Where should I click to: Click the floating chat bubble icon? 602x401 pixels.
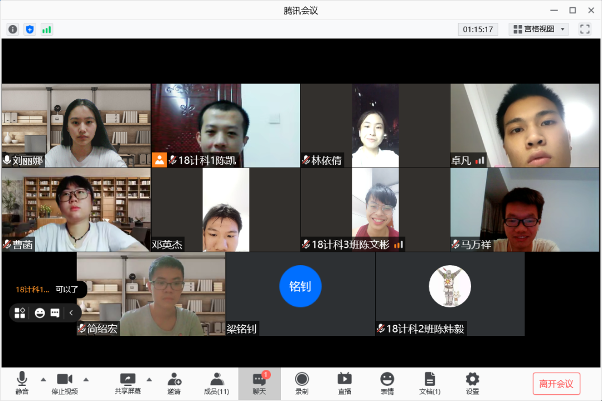[55, 313]
